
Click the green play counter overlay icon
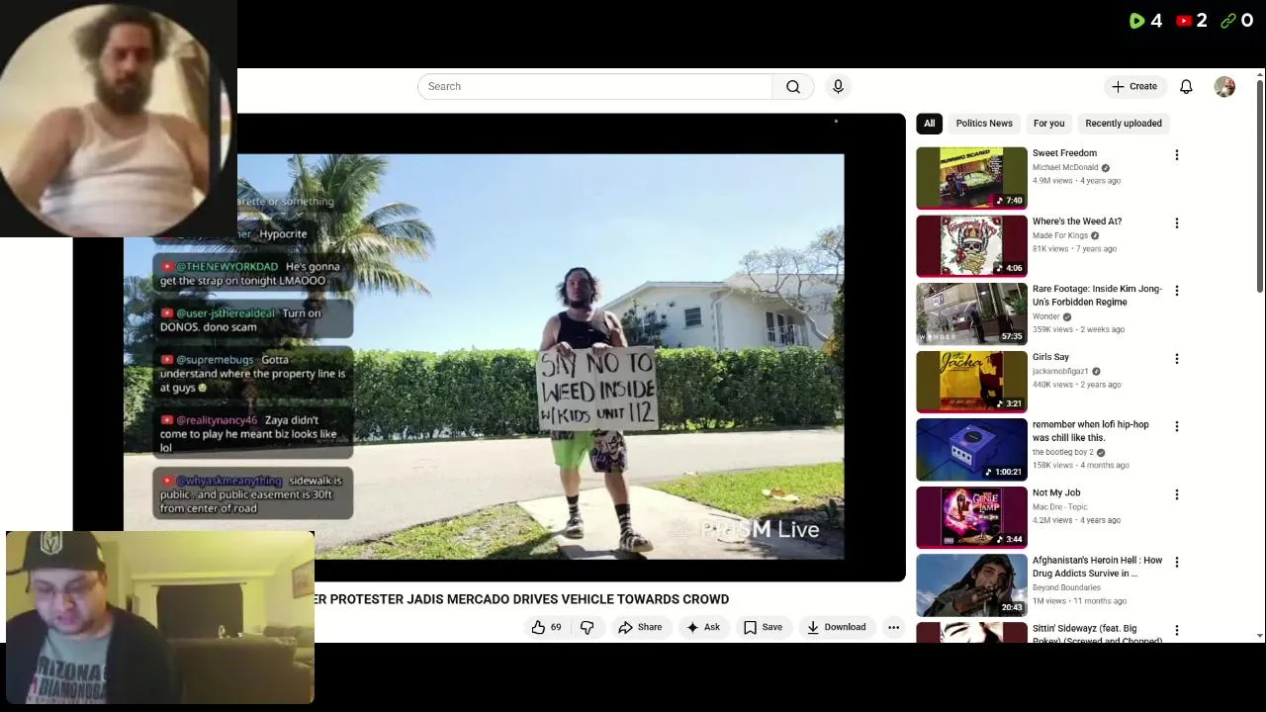[1136, 21]
